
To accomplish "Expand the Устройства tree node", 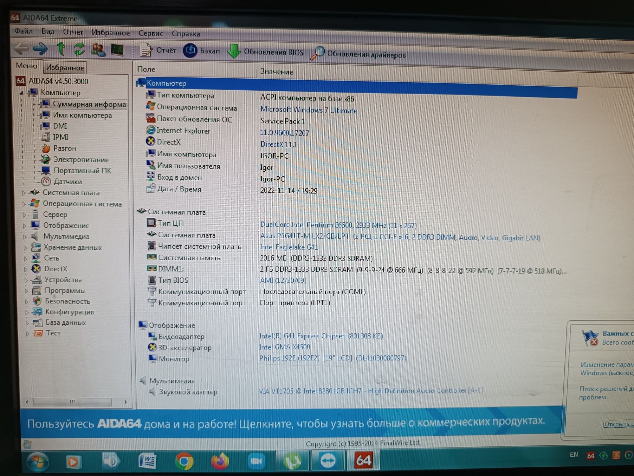I will coord(26,280).
